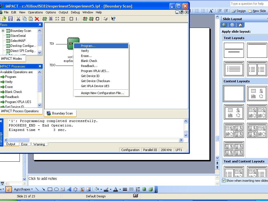
Task: Click the Cut scissors icon in iMPACT toolbar
Action: point(18,19)
